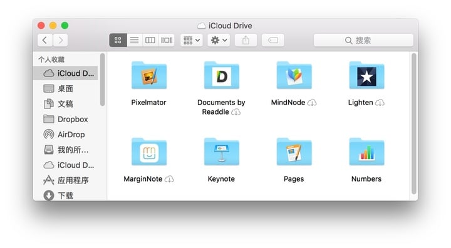This screenshot has height=248, width=451.
Task: Select 文稿 in the sidebar
Action: tap(66, 104)
